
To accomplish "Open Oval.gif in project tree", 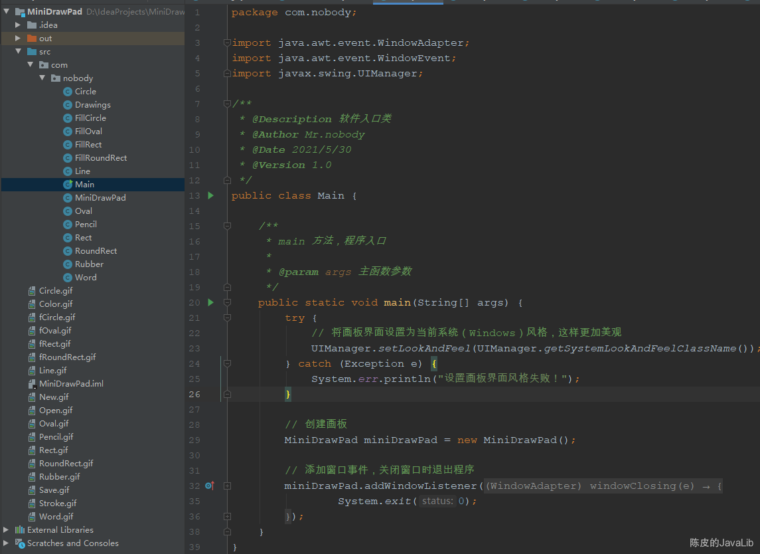I will [54, 424].
